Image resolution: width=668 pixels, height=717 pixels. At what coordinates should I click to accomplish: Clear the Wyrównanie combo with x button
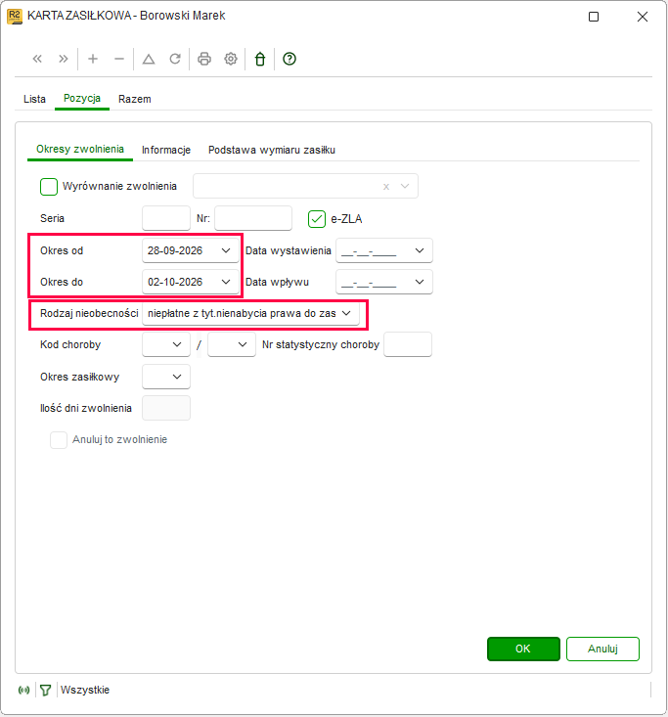click(x=386, y=187)
